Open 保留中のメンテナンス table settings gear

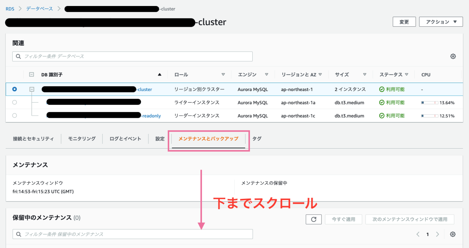453,234
